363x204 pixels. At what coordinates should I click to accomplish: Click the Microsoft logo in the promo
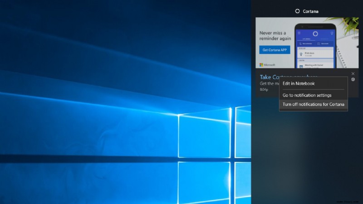pyautogui.click(x=267, y=65)
